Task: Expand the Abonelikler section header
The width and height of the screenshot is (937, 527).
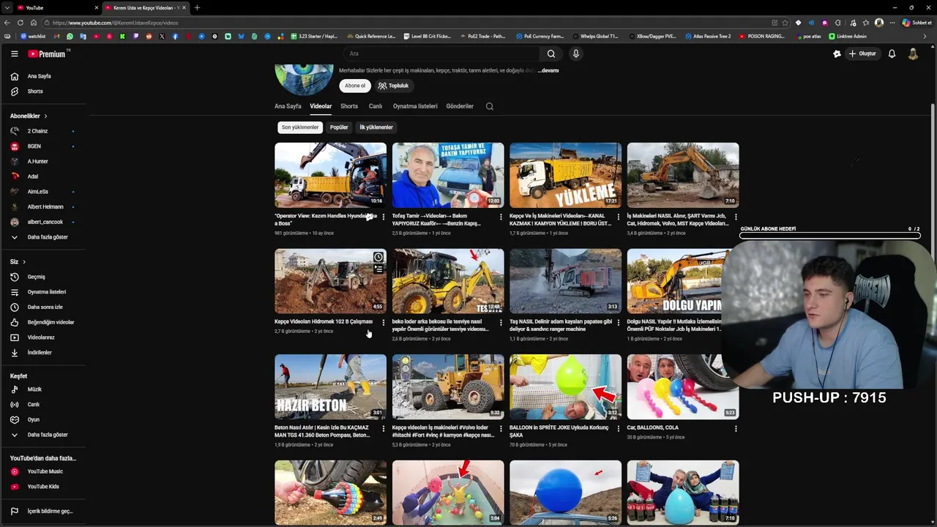Action: pyautogui.click(x=29, y=116)
